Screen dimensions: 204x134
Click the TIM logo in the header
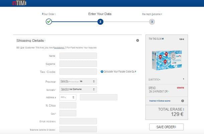(x=19, y=3)
